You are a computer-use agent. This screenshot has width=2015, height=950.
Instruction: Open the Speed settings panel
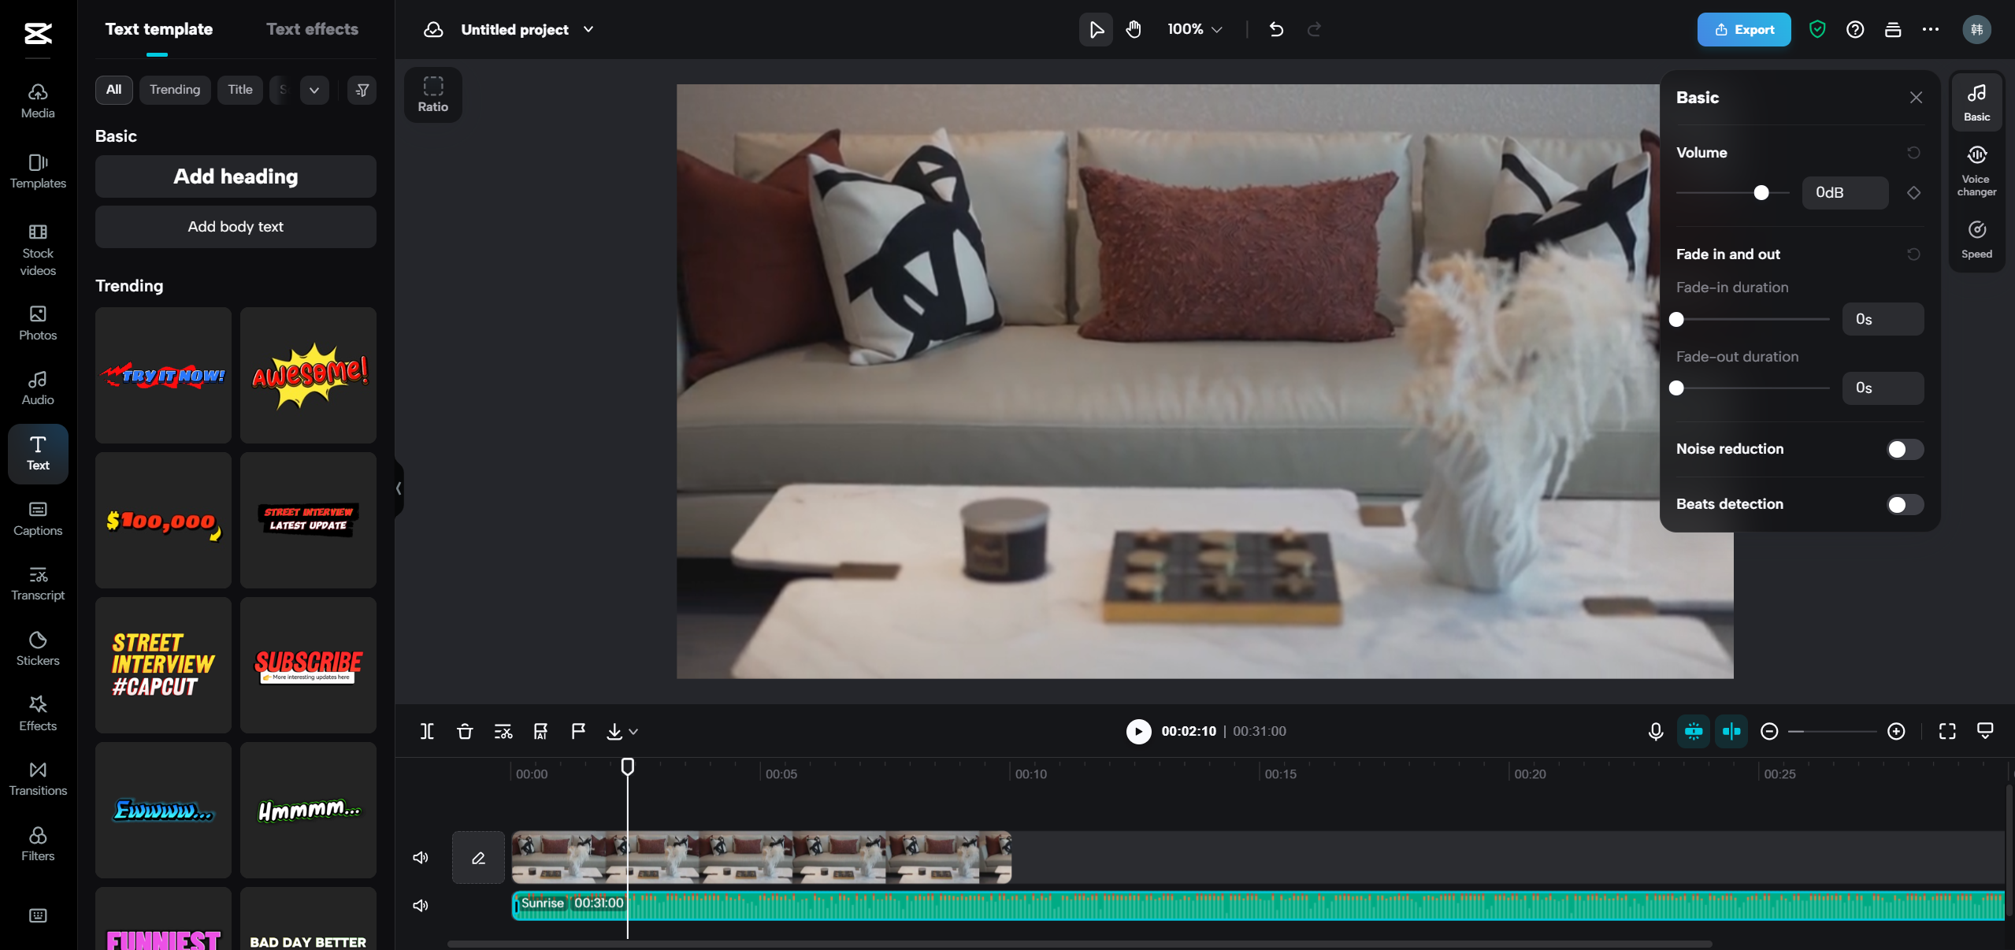[1976, 238]
